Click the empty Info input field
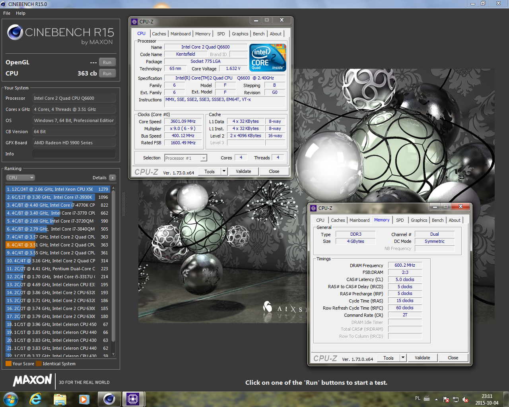The image size is (509, 407). point(74,154)
